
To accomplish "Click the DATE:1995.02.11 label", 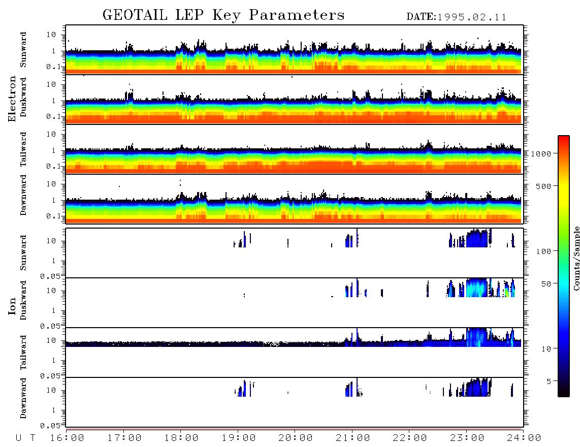I will 457,17.
